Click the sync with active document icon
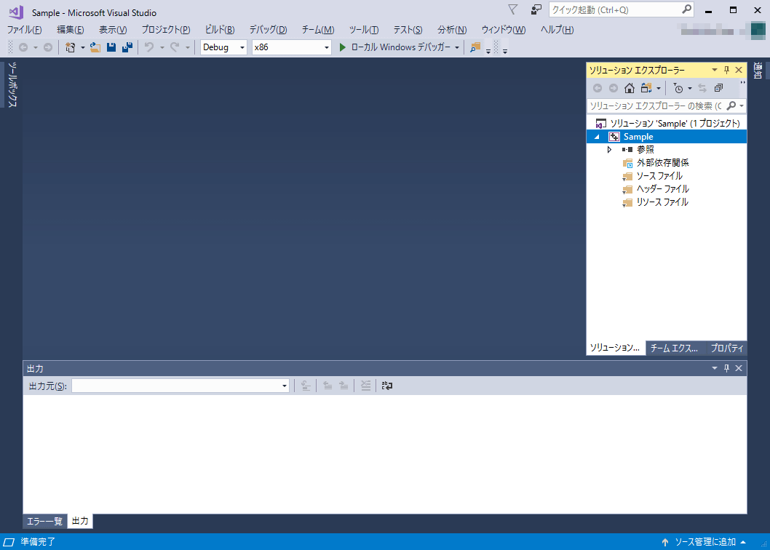 [702, 89]
